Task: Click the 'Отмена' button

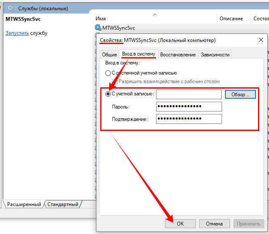Action: click(214, 224)
